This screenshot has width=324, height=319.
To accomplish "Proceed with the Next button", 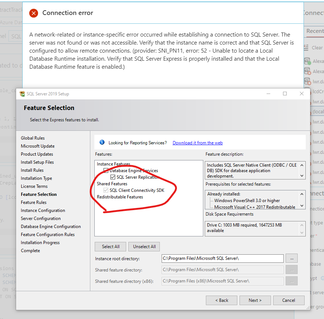I will pos(255,300).
